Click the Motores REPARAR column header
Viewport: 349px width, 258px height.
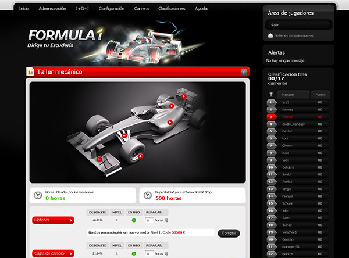tap(155, 212)
